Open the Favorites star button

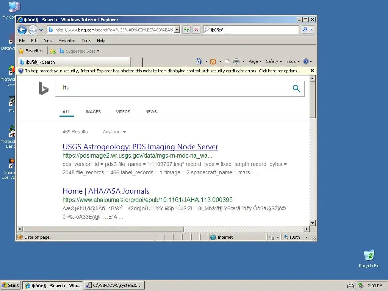tap(31, 51)
